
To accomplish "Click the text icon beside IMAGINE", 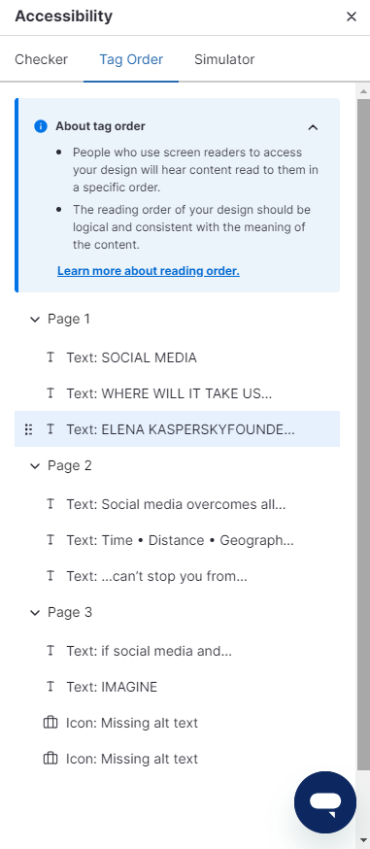I will (x=50, y=687).
